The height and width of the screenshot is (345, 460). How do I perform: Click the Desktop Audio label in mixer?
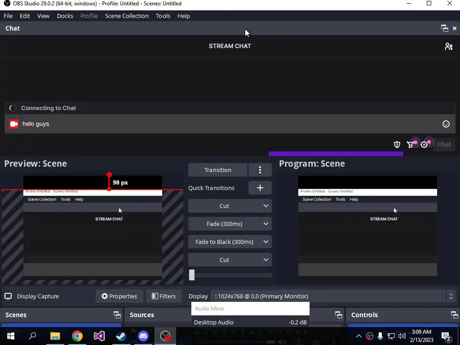[214, 322]
